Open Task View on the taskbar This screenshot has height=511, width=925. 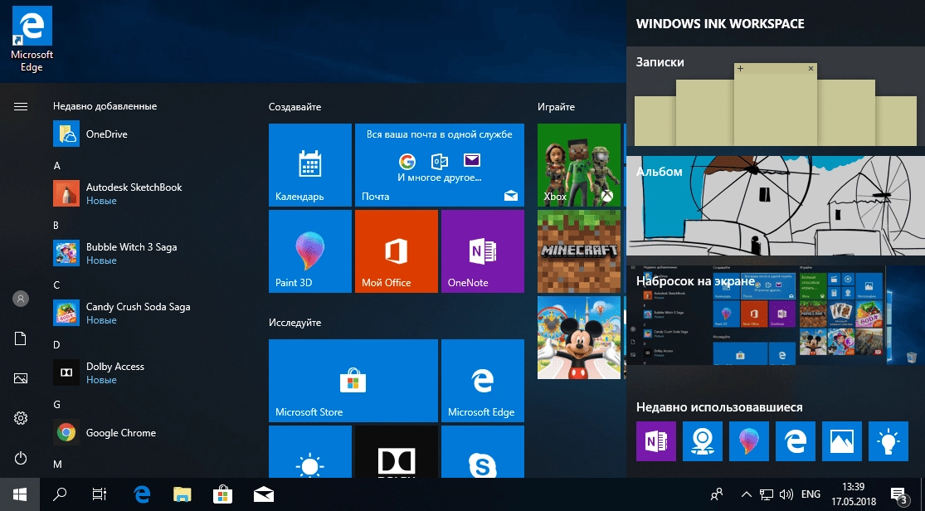click(x=100, y=494)
